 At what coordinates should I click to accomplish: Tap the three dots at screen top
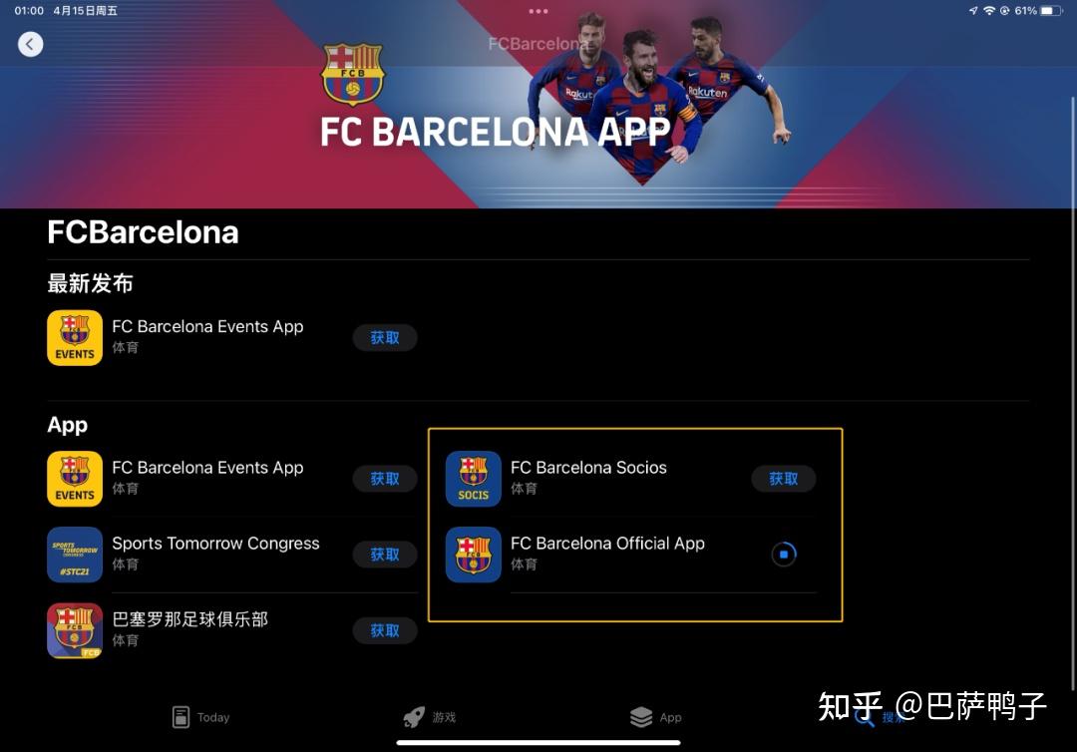tap(538, 11)
